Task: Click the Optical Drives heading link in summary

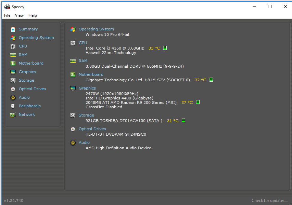Action: point(92,129)
